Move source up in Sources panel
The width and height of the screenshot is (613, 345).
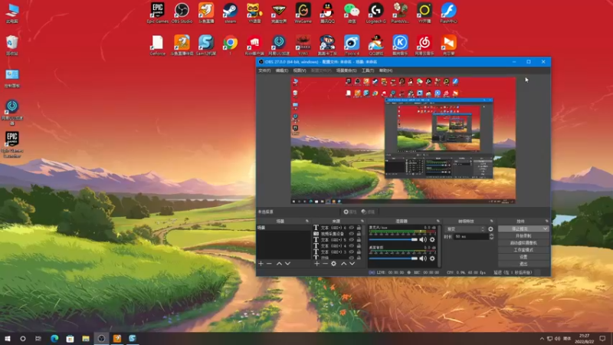click(x=343, y=264)
